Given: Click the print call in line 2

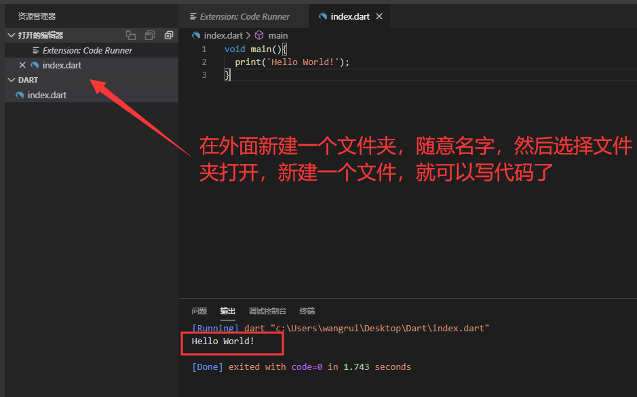Looking at the screenshot, I should (x=248, y=62).
